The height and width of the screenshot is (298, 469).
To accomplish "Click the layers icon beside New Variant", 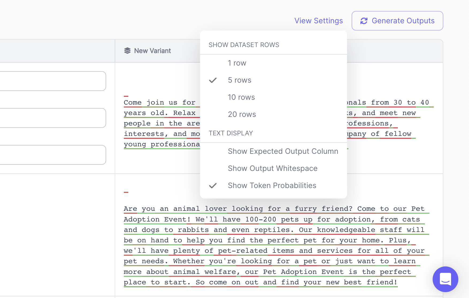I will (x=127, y=51).
